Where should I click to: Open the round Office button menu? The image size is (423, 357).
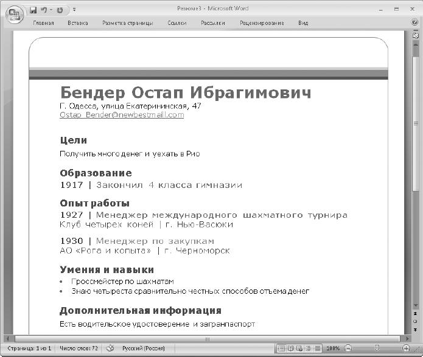(14, 14)
